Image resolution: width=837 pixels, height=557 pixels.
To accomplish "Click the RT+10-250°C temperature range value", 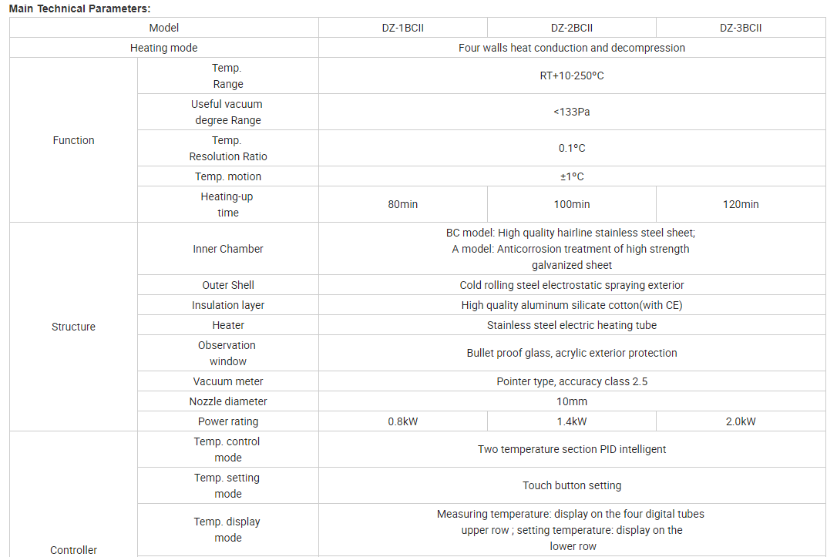I will [571, 75].
